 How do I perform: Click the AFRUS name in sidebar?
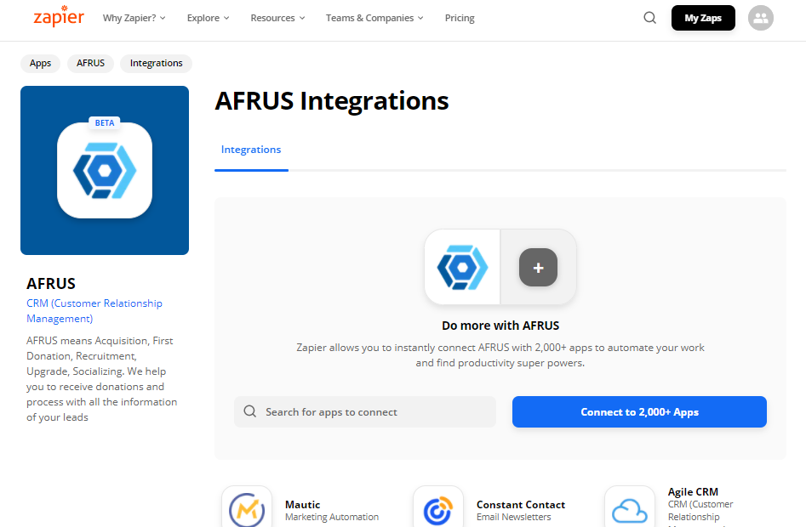(51, 283)
